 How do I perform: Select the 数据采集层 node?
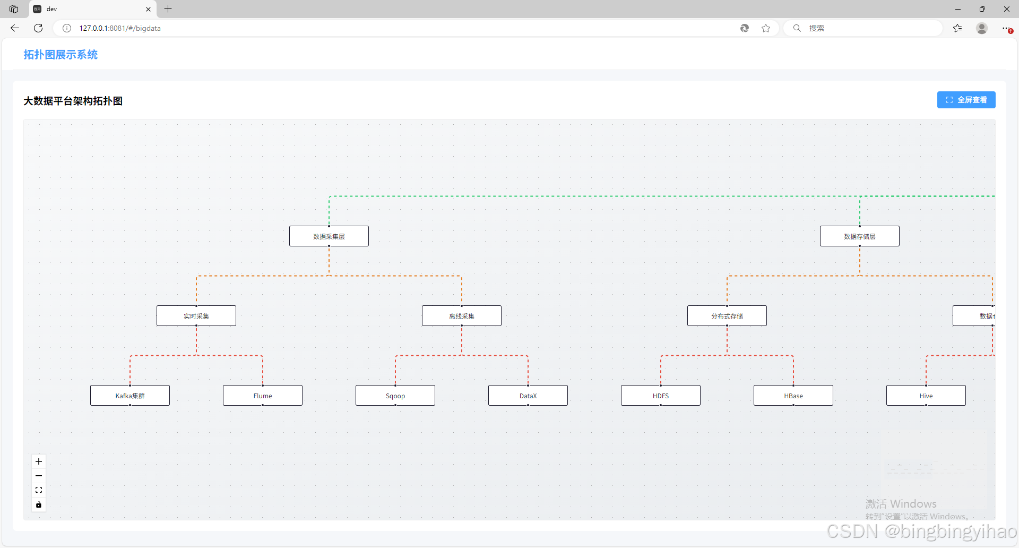(329, 236)
